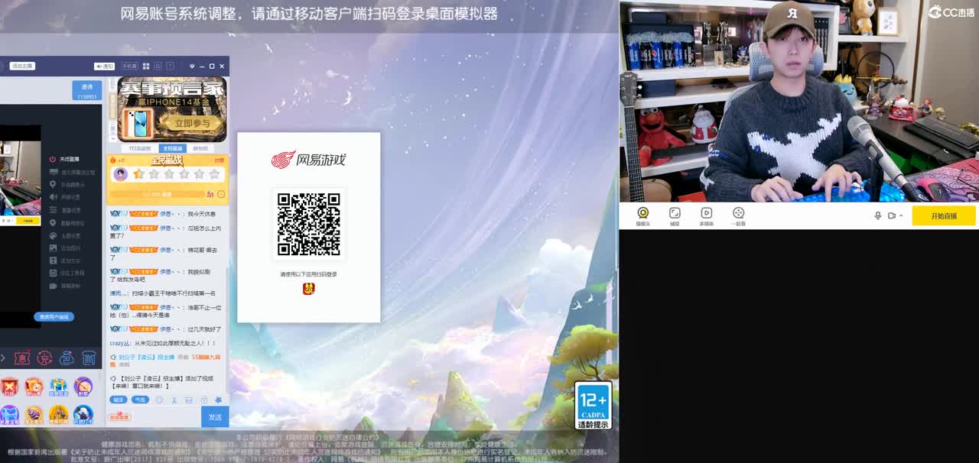Open the 惠 coupon icon in dark toolbar
Image resolution: width=979 pixels, height=463 pixels.
click(23, 358)
